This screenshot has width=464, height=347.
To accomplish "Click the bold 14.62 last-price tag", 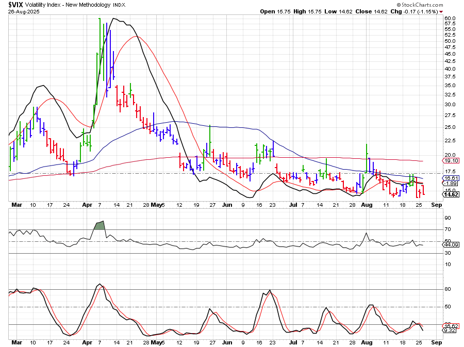I will (451, 194).
